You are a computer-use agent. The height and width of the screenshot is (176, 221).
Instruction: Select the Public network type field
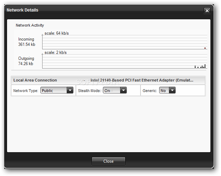tap(54, 90)
